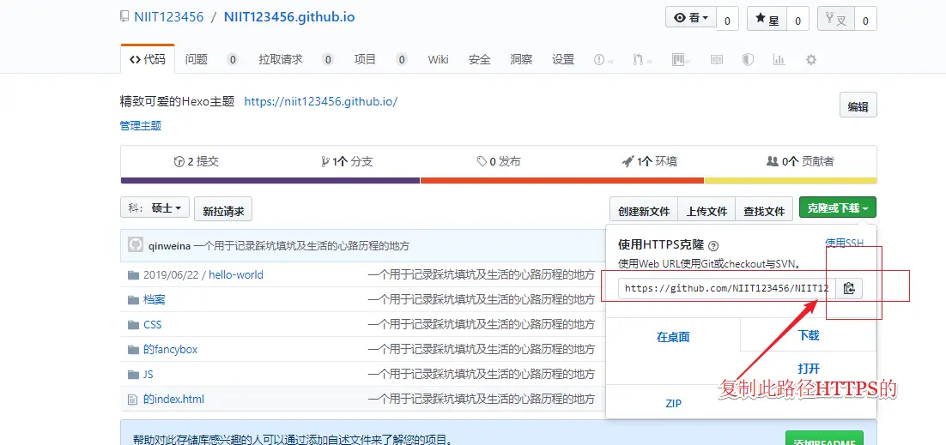Click the pull request icon in tab bar
Image resolution: width=946 pixels, height=445 pixels.
639,60
